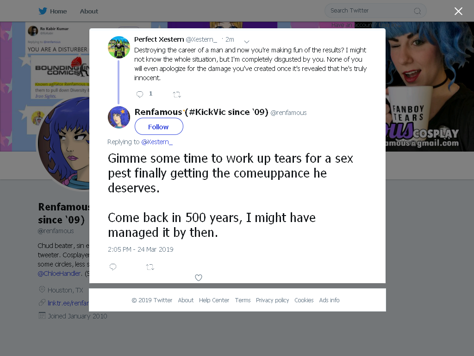Open the Privacy policy footer link
This screenshot has width=474, height=356.
[x=272, y=300]
